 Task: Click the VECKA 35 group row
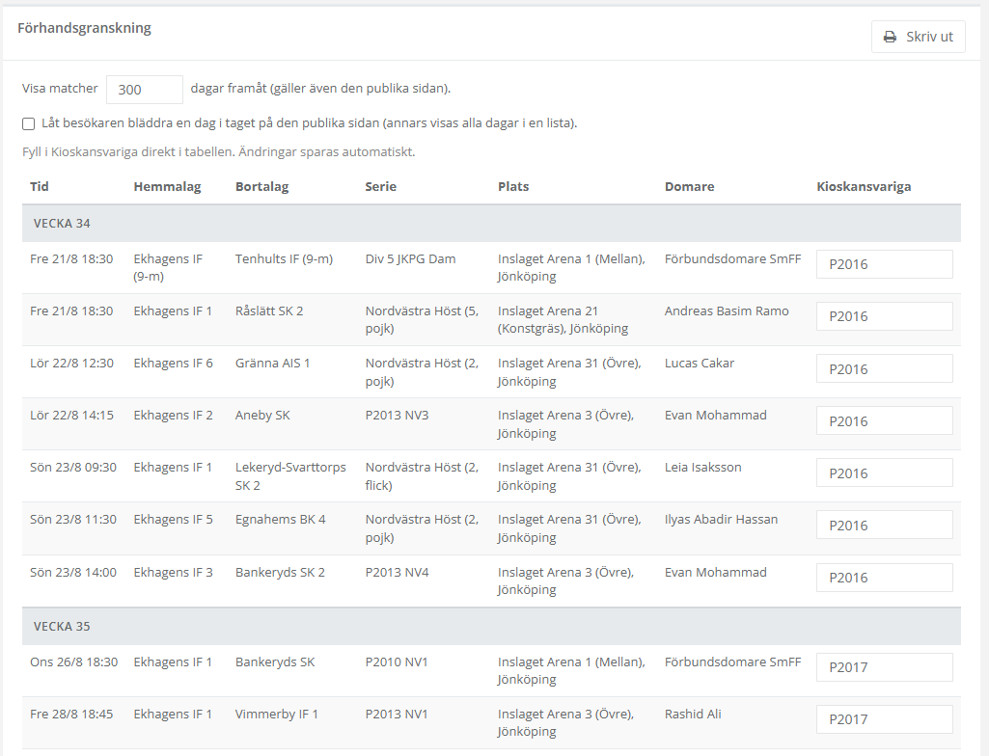click(x=491, y=626)
